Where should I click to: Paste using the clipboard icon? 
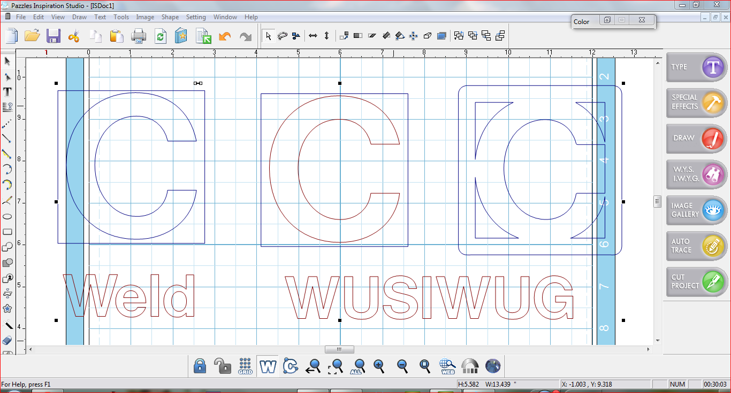[117, 36]
